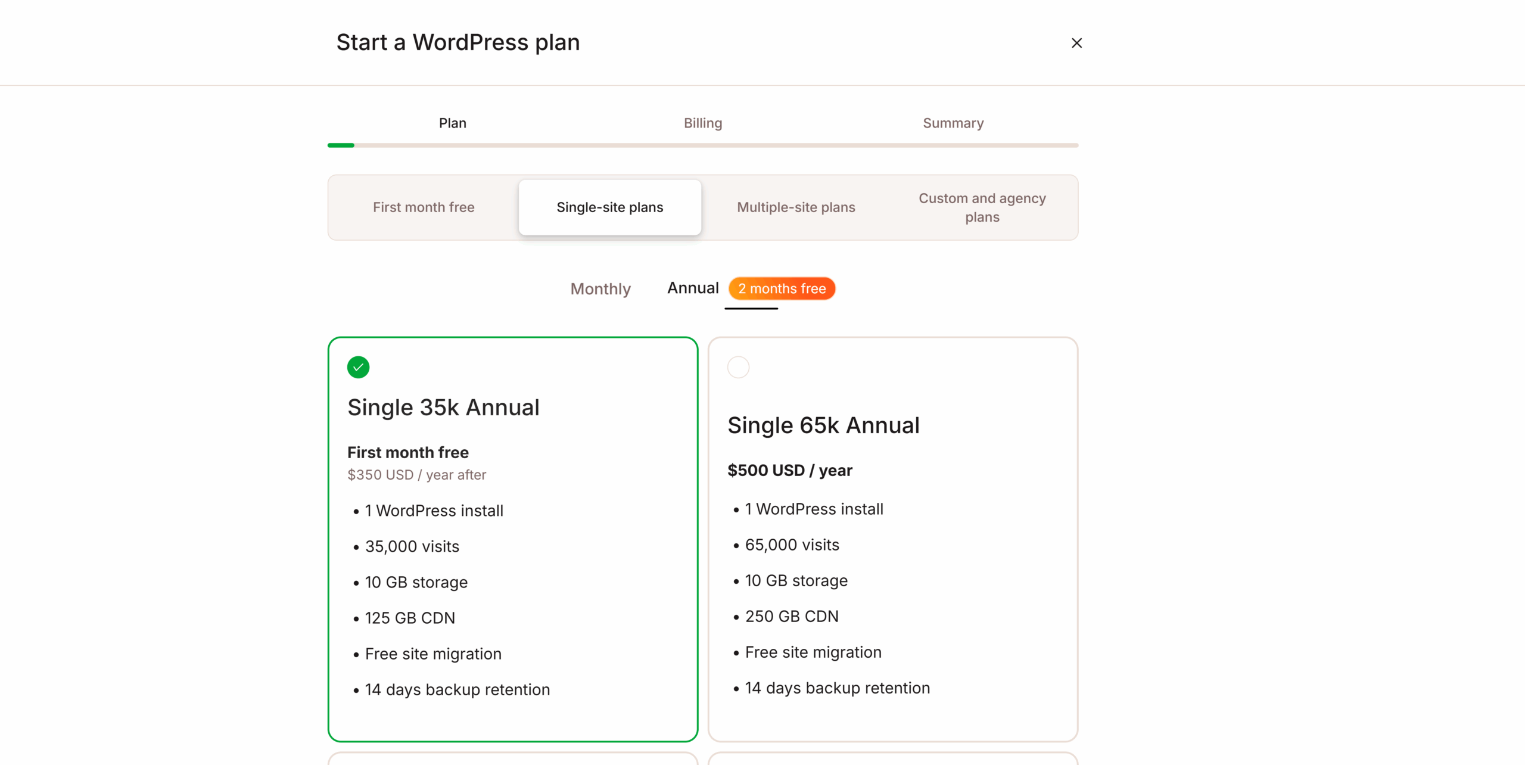Go to the Plan step
This screenshot has width=1525, height=765.
coord(452,123)
